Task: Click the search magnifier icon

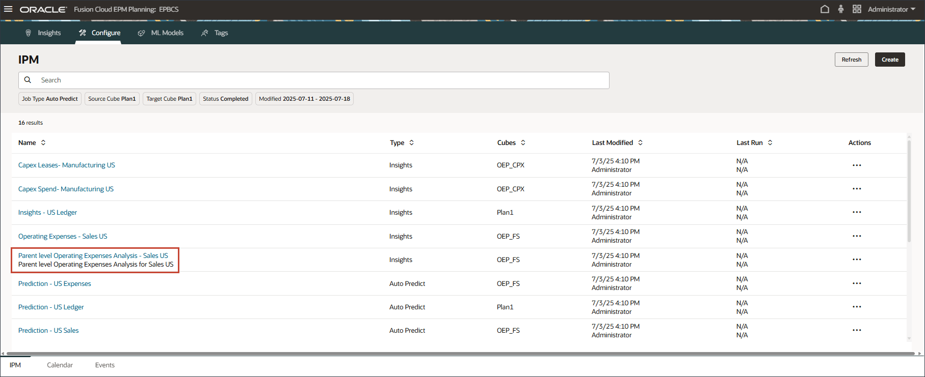Action: [28, 80]
